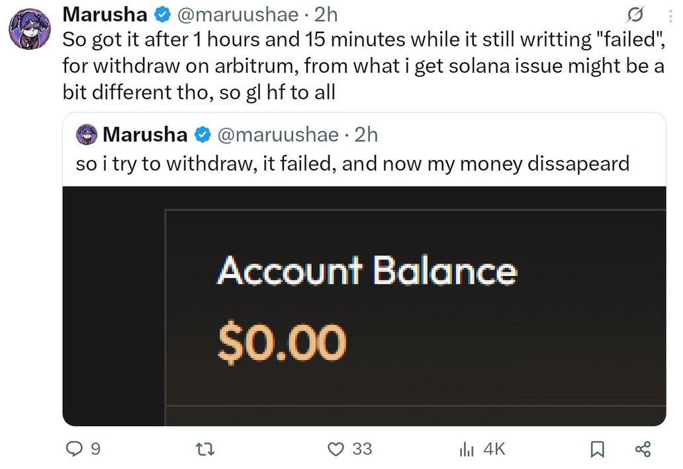Open the 2h timestamp of main tweet
The image size is (683, 469).
point(326,15)
